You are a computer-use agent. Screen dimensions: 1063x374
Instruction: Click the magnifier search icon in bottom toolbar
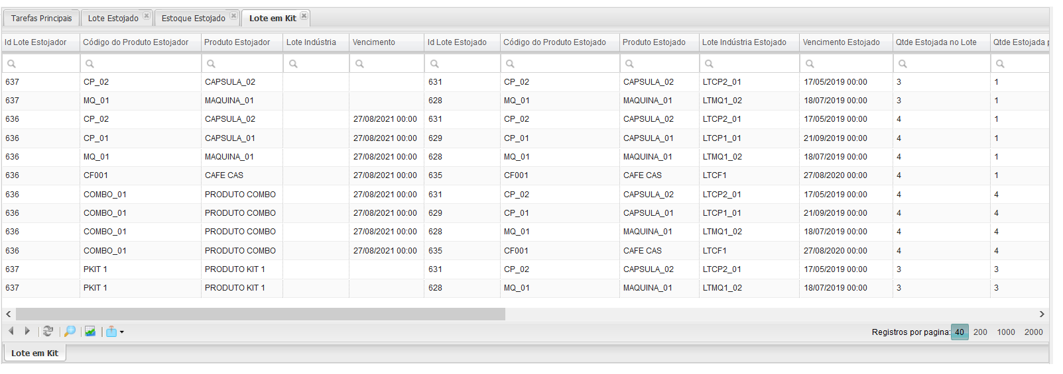(x=70, y=331)
